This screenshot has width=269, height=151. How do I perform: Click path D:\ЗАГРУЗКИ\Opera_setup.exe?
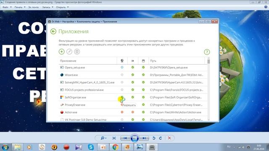click(x=169, y=68)
